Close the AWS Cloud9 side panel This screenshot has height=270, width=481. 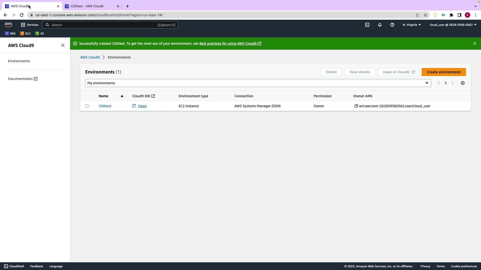(x=63, y=45)
